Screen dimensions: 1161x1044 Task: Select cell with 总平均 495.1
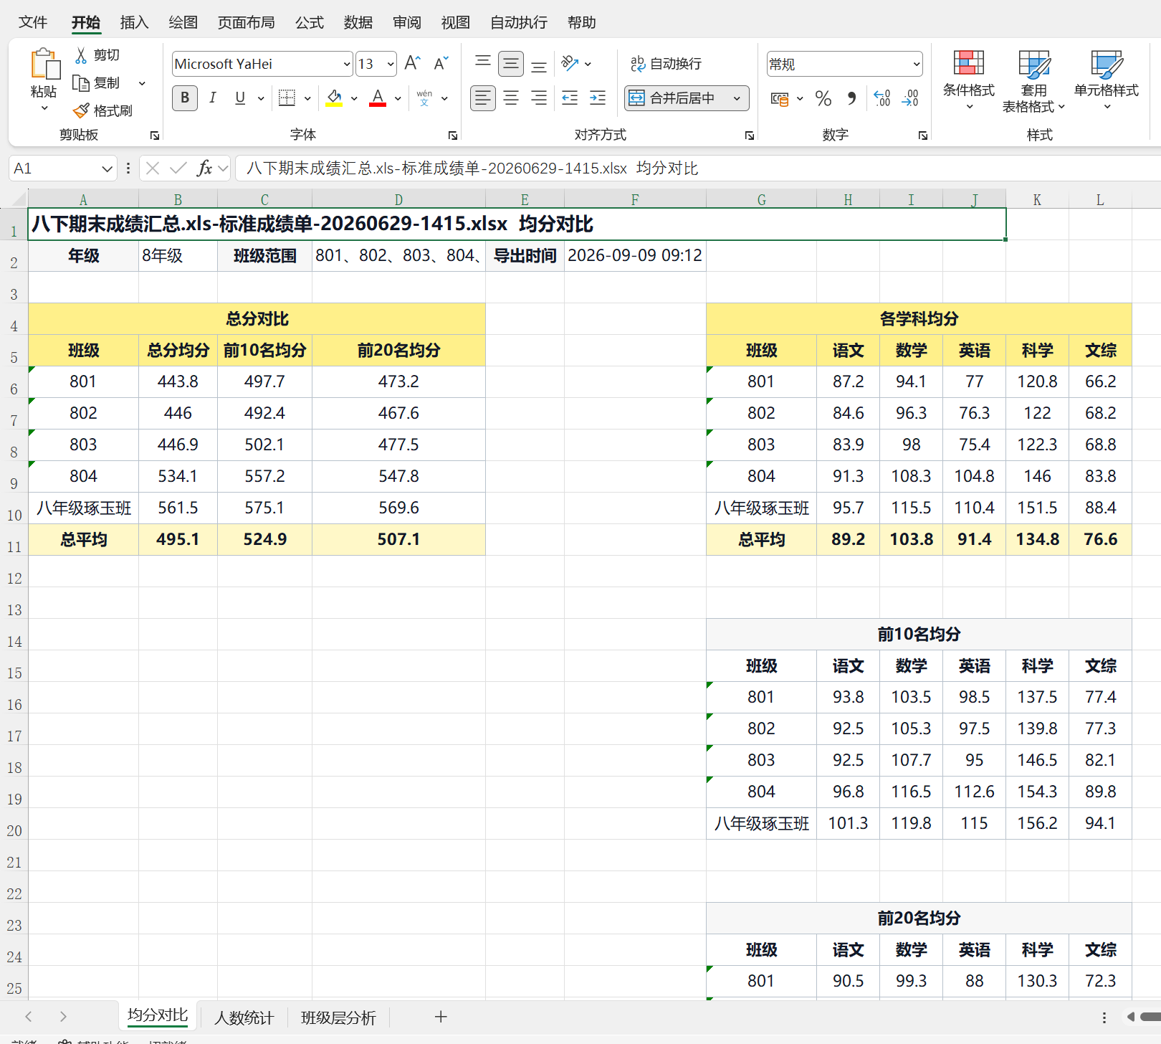[178, 539]
